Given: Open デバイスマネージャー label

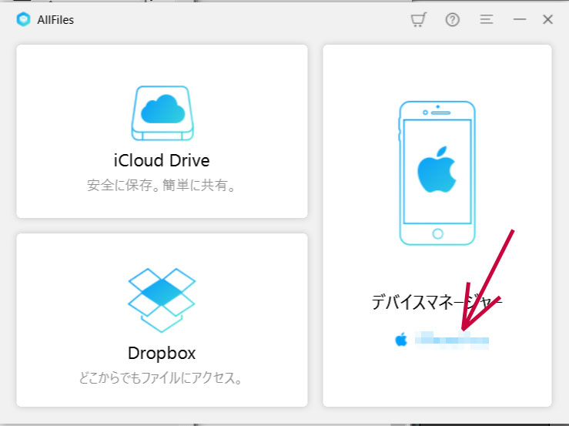Looking at the screenshot, I should click(437, 302).
